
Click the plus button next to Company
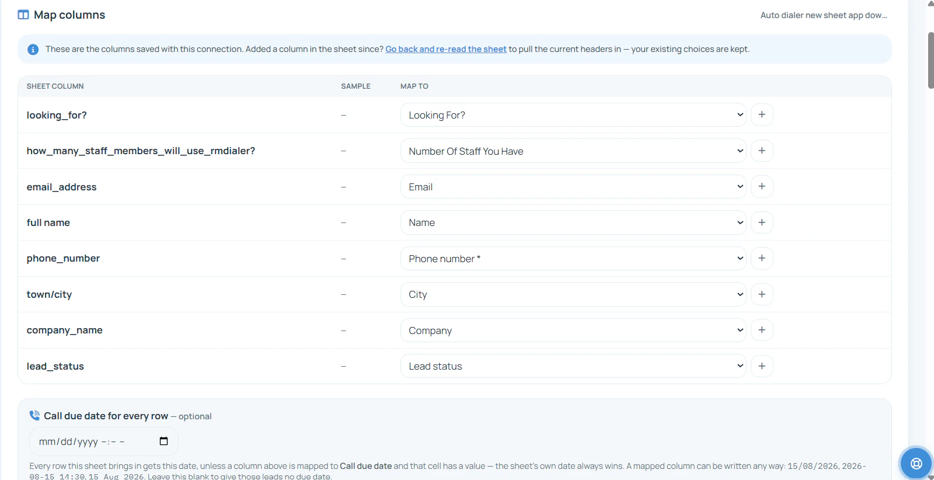click(762, 330)
